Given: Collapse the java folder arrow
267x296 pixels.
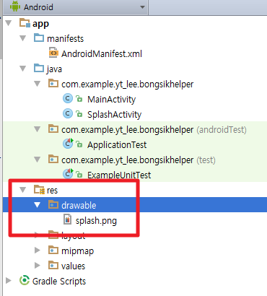Looking at the screenshot, I should click(x=23, y=69).
